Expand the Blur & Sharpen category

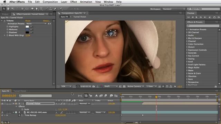point(187,38)
